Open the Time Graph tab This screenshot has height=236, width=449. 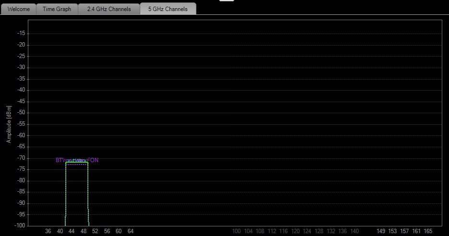click(57, 9)
